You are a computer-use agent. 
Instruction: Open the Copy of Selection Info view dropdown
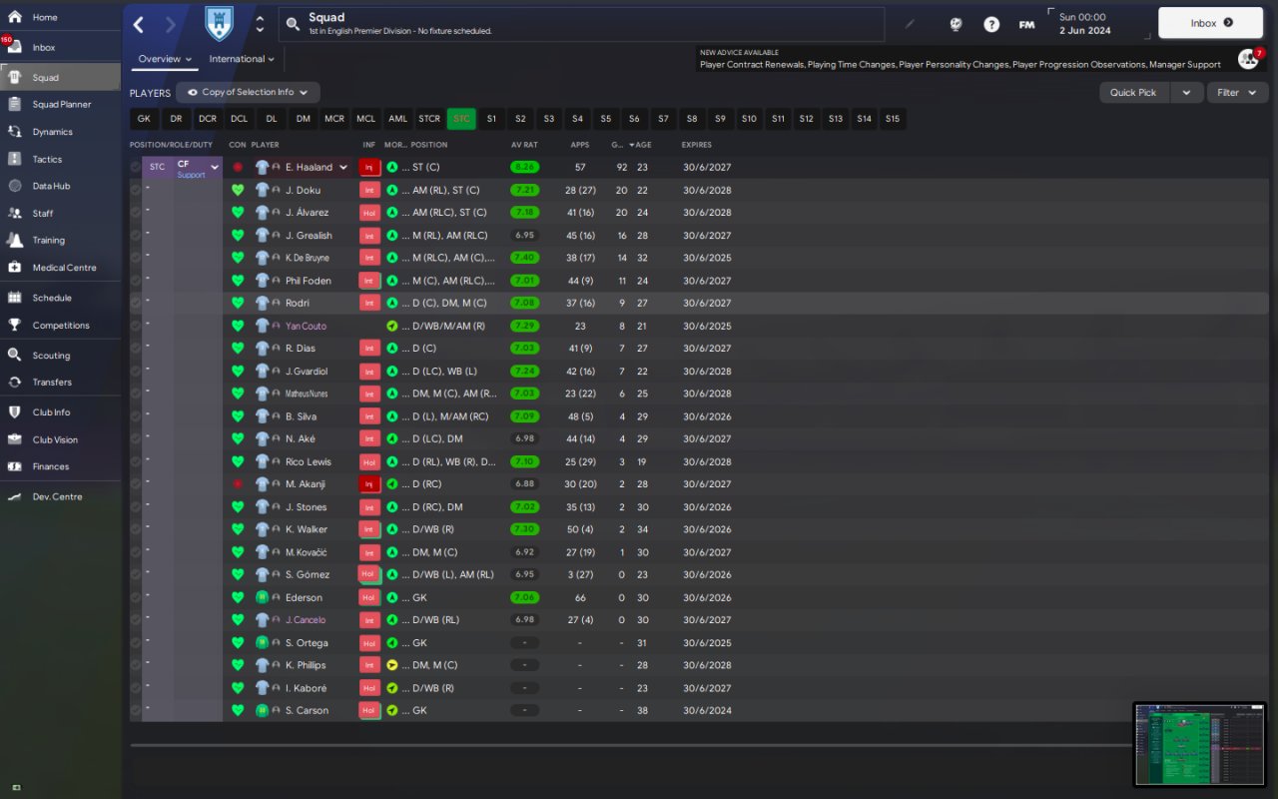click(x=249, y=93)
